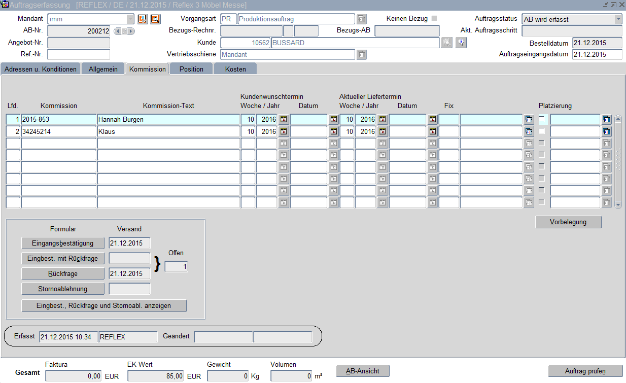The width and height of the screenshot is (626, 383).
Task: Click the Fix list icon in row 2
Action: [x=529, y=131]
